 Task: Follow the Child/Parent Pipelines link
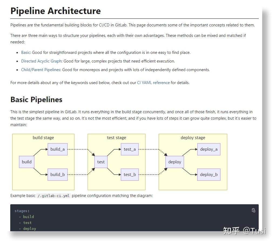coord(41,70)
